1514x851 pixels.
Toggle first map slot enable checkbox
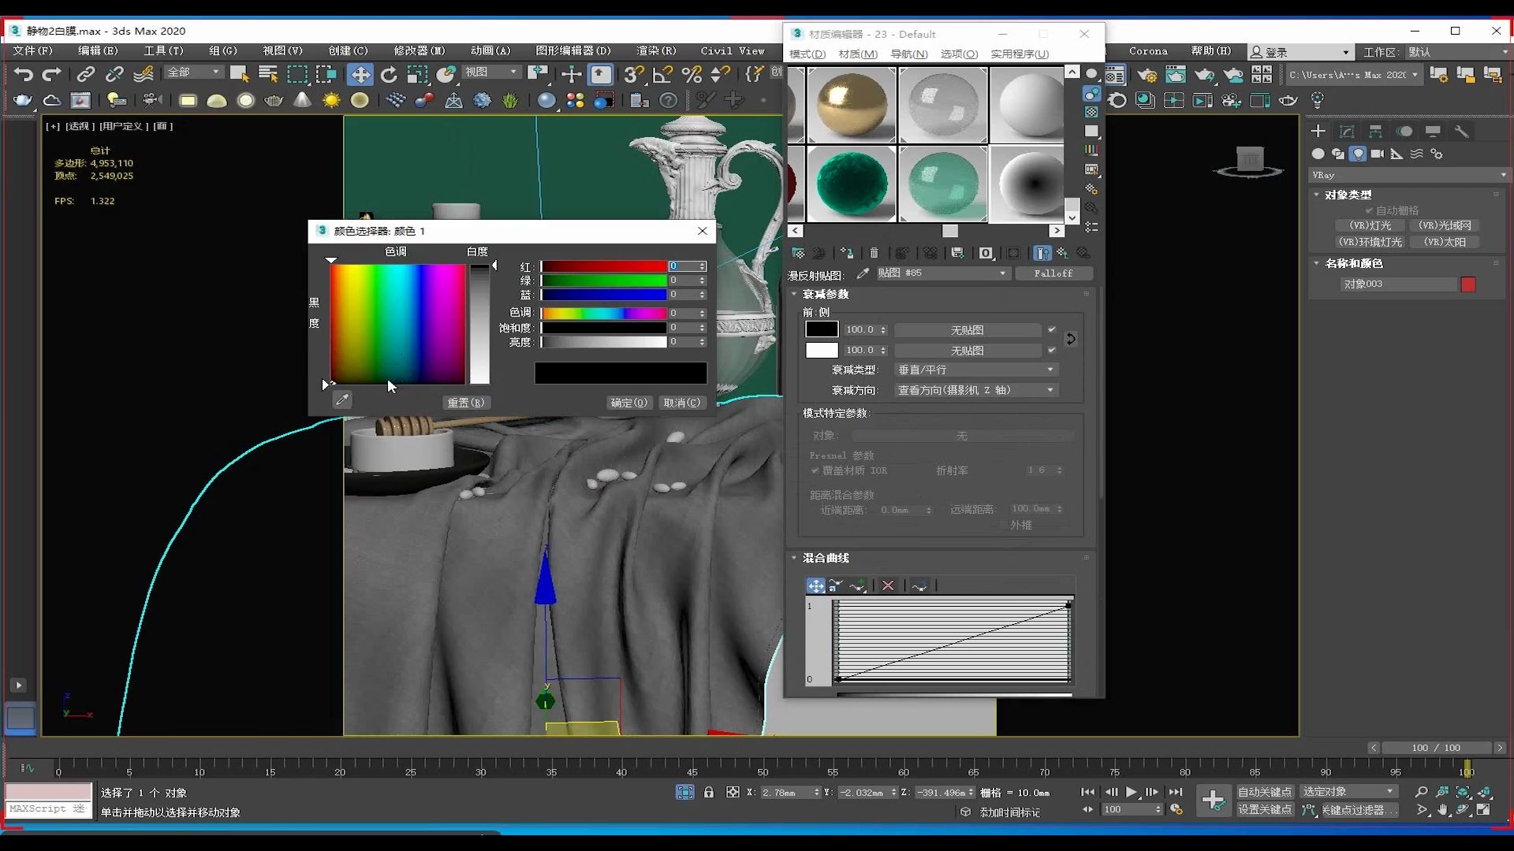coord(1051,329)
